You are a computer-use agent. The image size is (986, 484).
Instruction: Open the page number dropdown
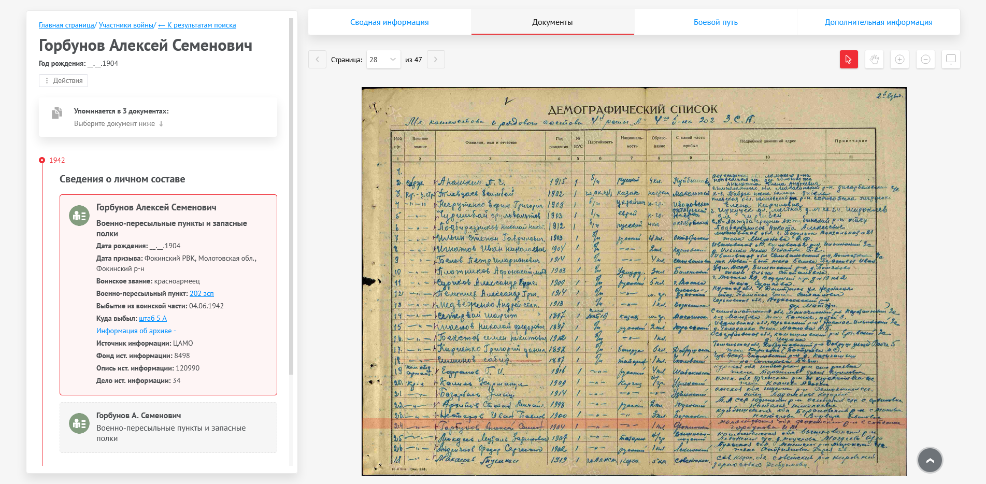pos(383,60)
